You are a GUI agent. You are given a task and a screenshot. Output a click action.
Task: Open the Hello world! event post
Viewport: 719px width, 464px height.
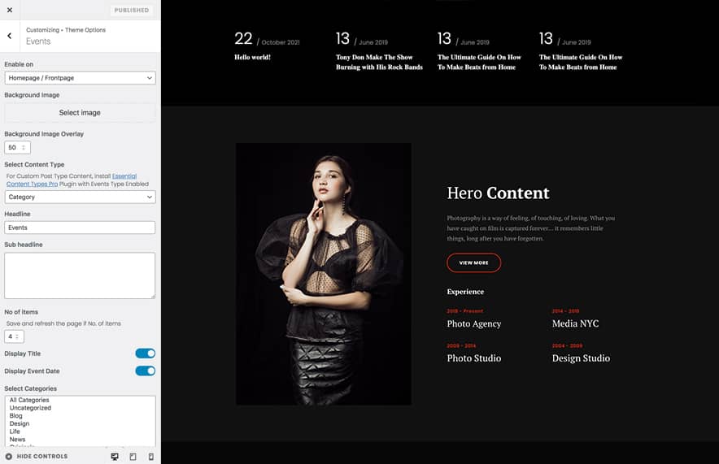point(252,57)
